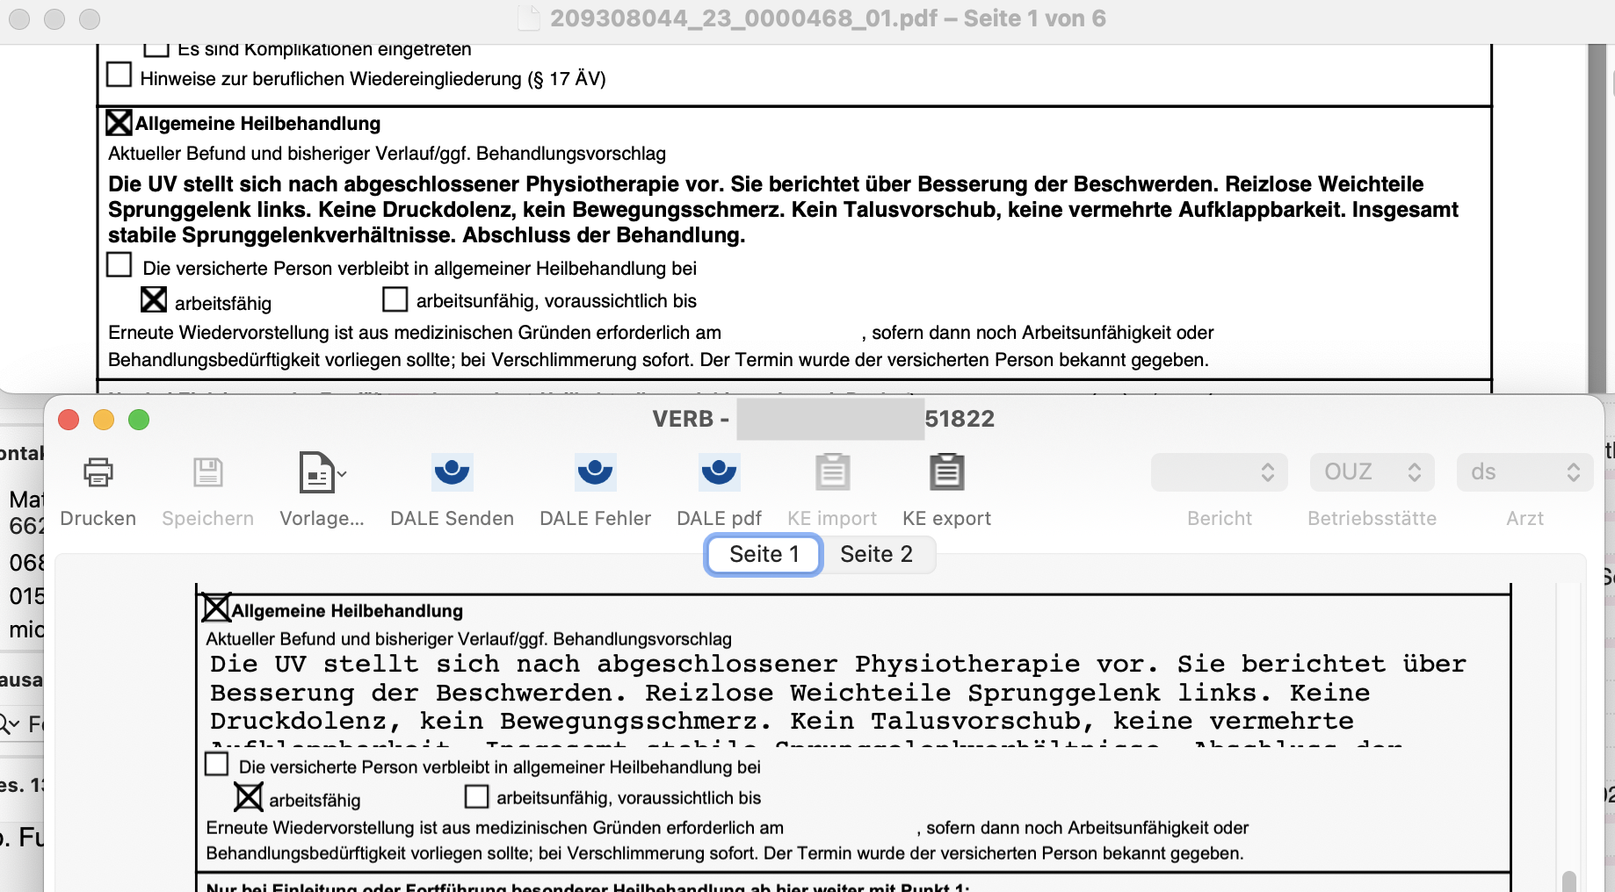Image resolution: width=1615 pixels, height=892 pixels.
Task: Click the Wiedervorstellung date field in VERB window
Action: point(849,828)
